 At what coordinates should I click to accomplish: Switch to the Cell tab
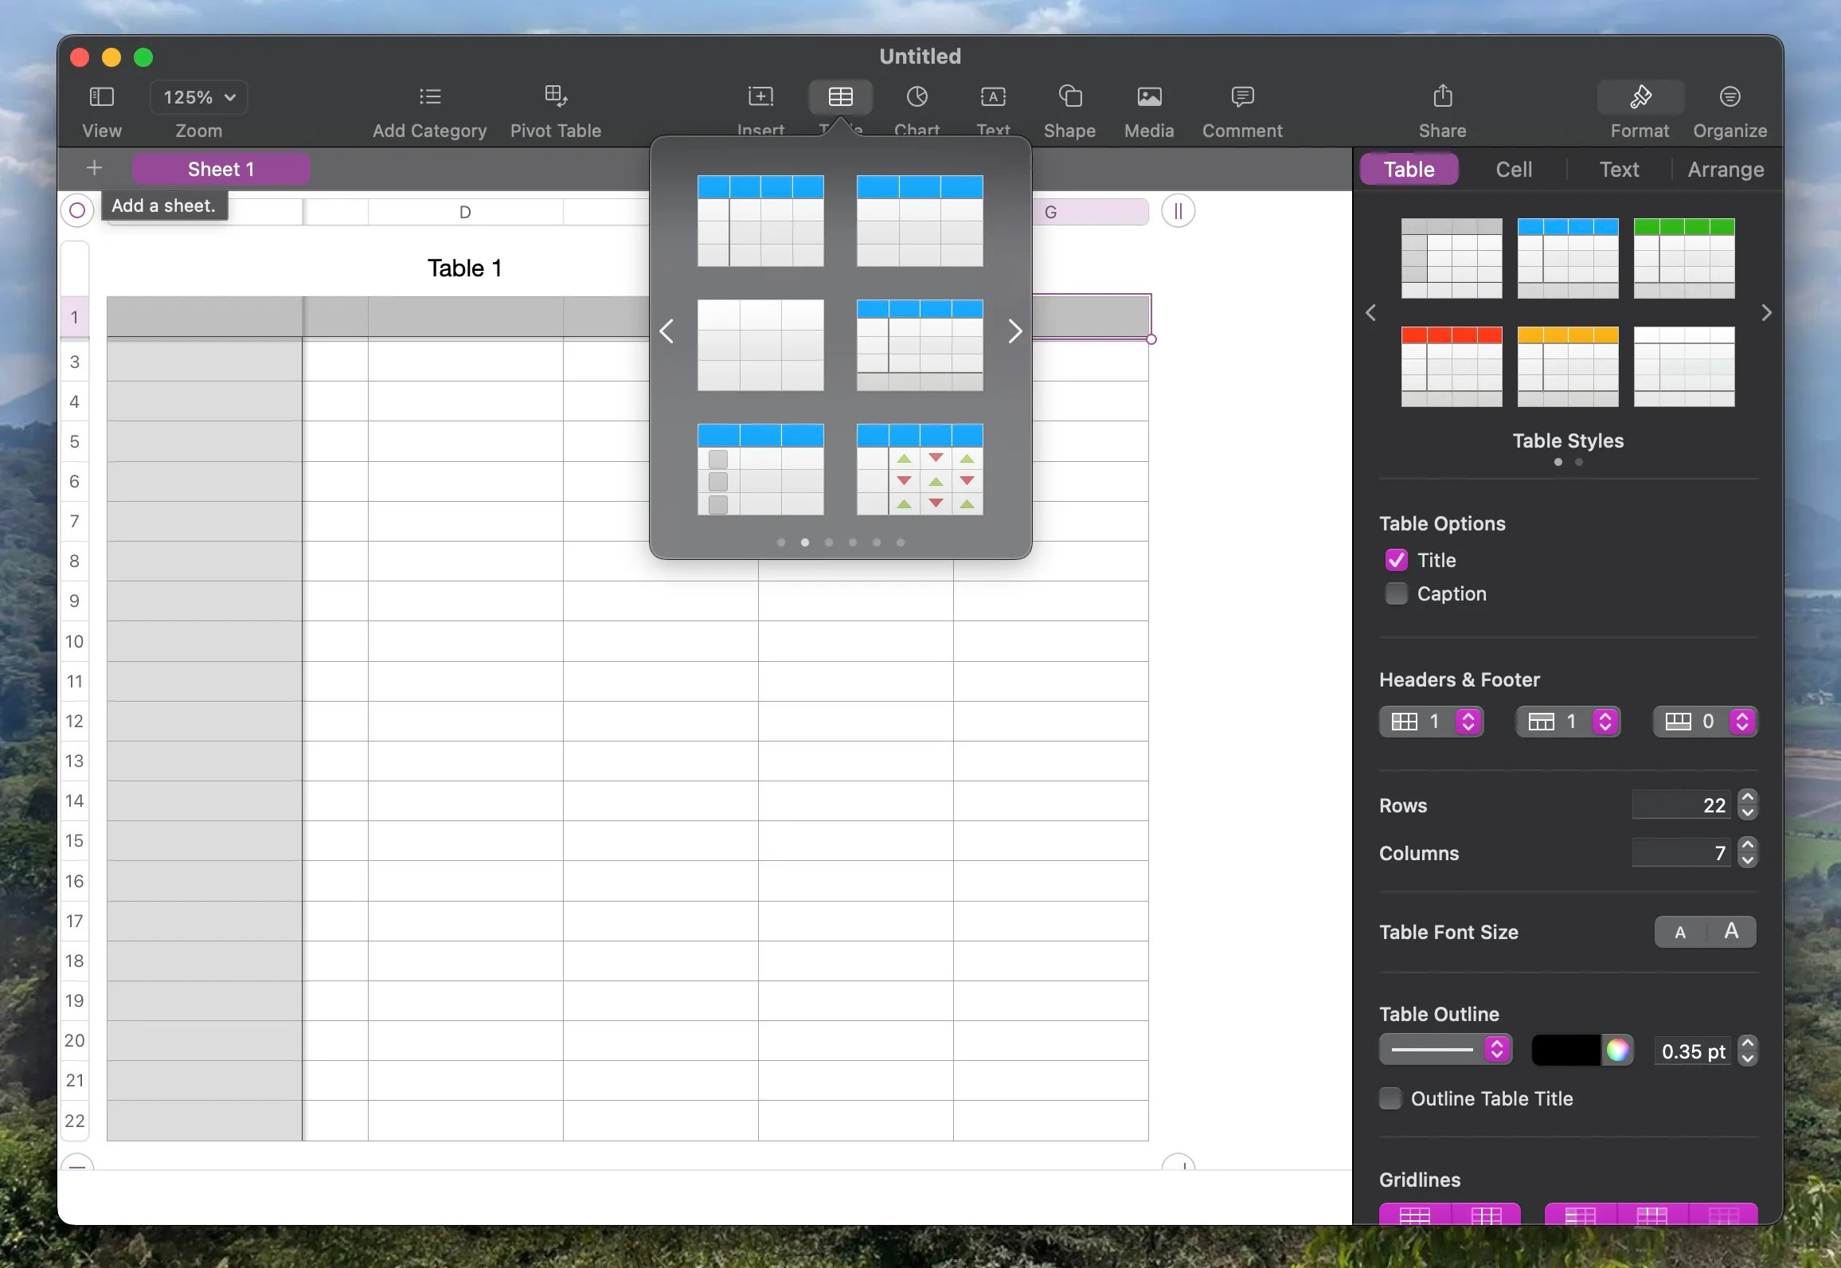click(x=1513, y=169)
